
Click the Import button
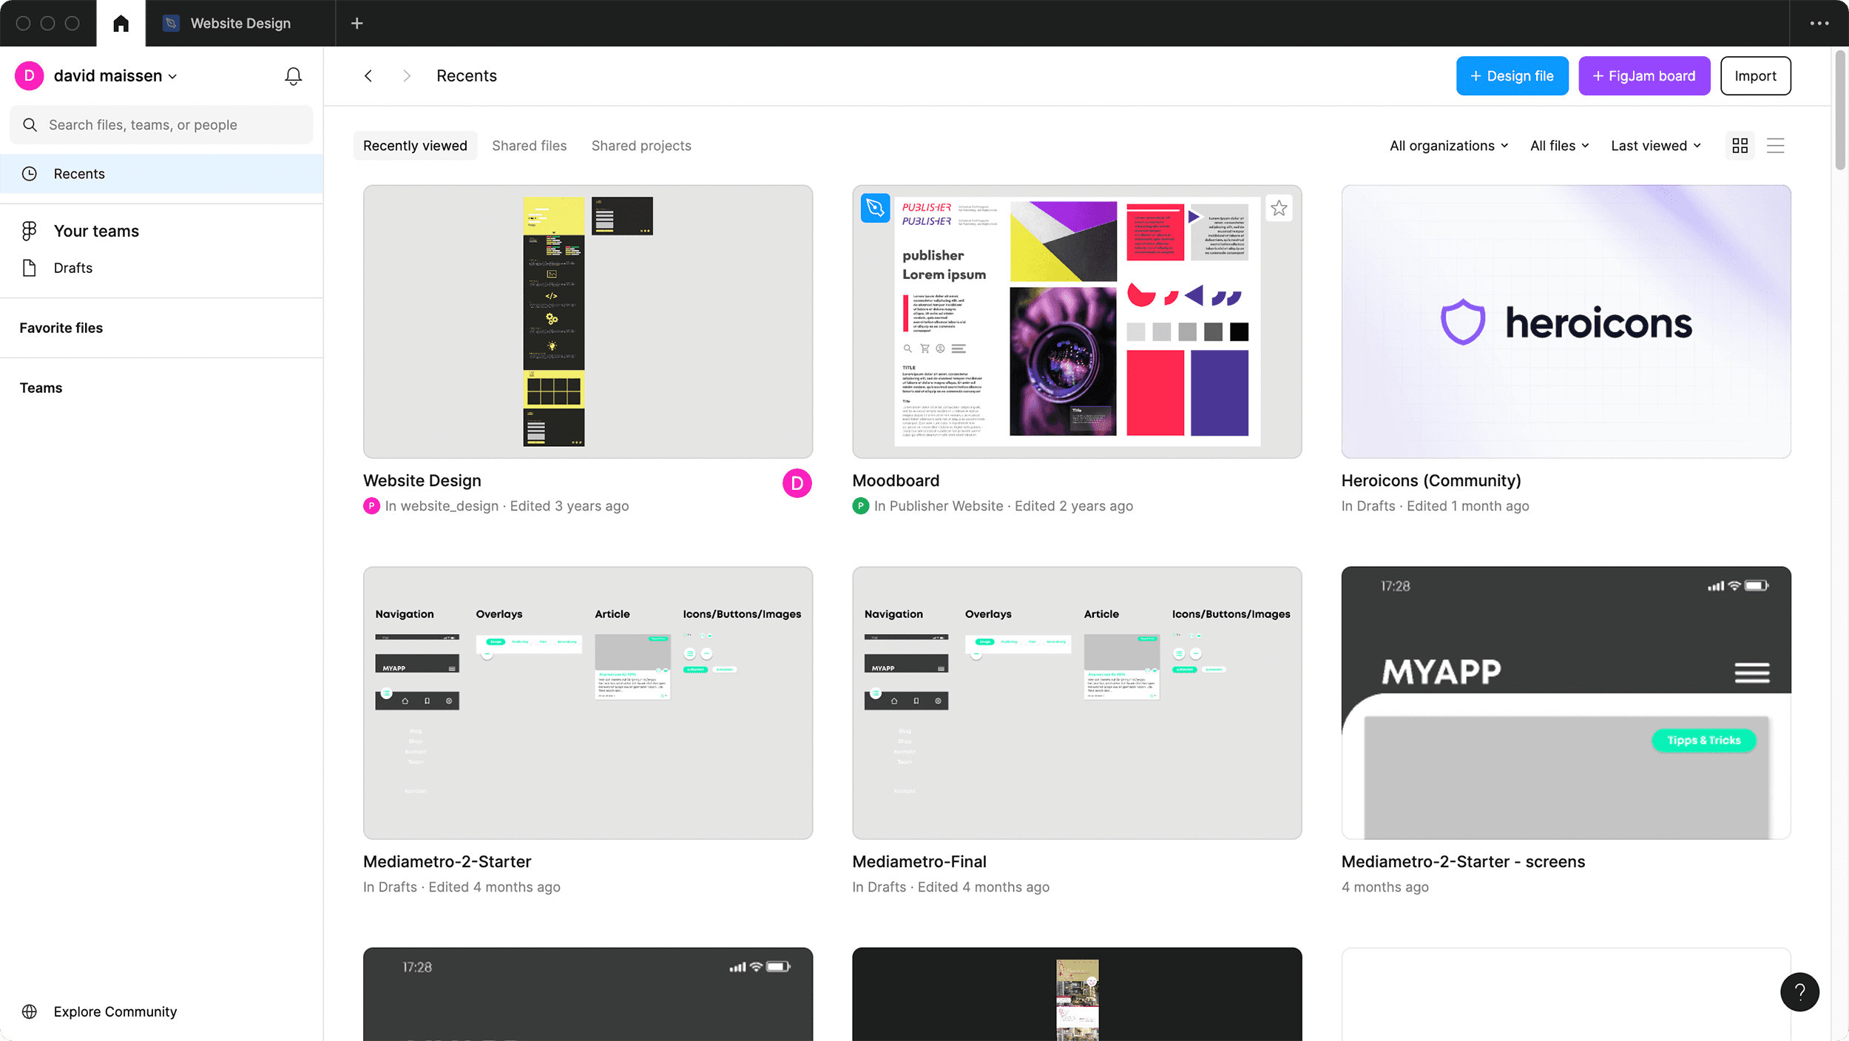[x=1755, y=76]
